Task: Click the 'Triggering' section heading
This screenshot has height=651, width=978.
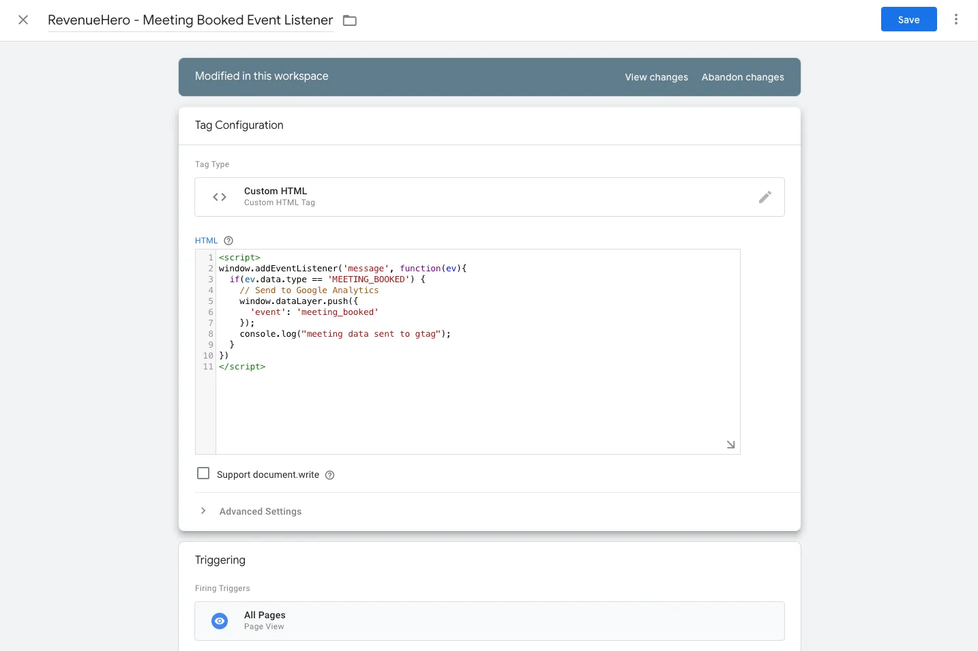Action: coord(220,560)
